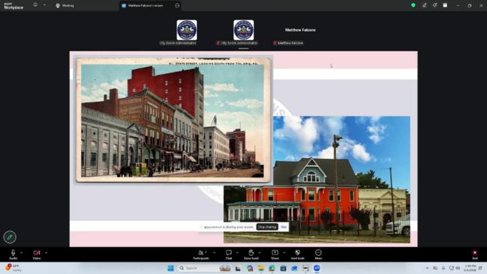The image size is (487, 274).
Task: Click Hide link on sharing notice
Action: [x=283, y=227]
